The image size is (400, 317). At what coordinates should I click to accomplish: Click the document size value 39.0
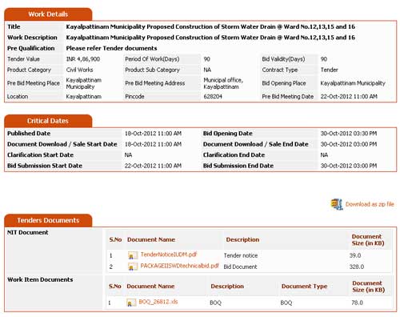click(355, 255)
